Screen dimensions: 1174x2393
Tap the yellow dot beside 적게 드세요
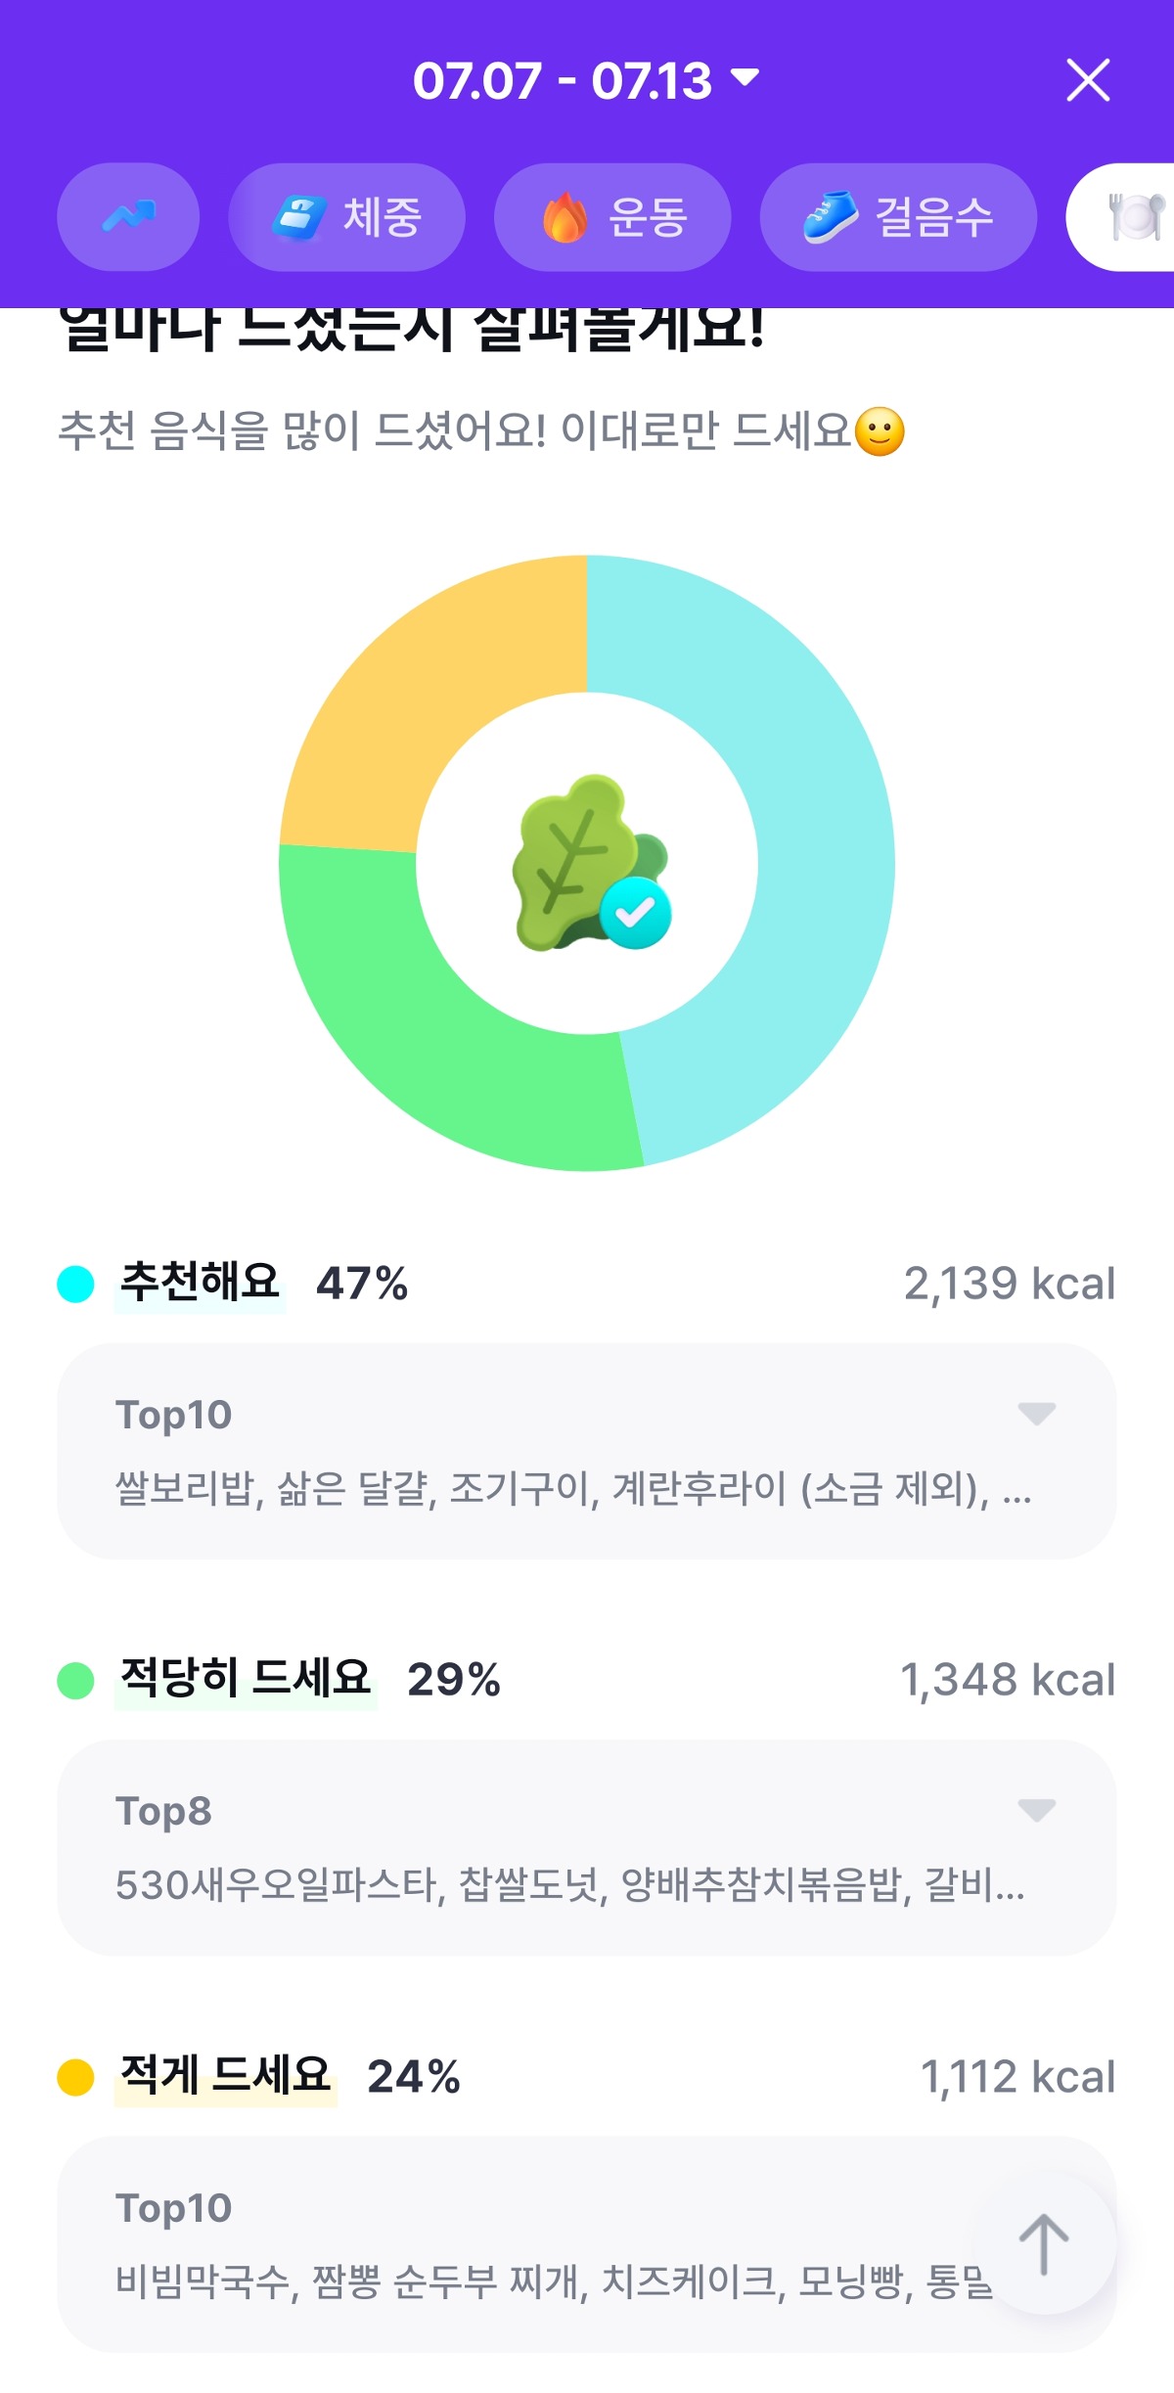pyautogui.click(x=75, y=2077)
